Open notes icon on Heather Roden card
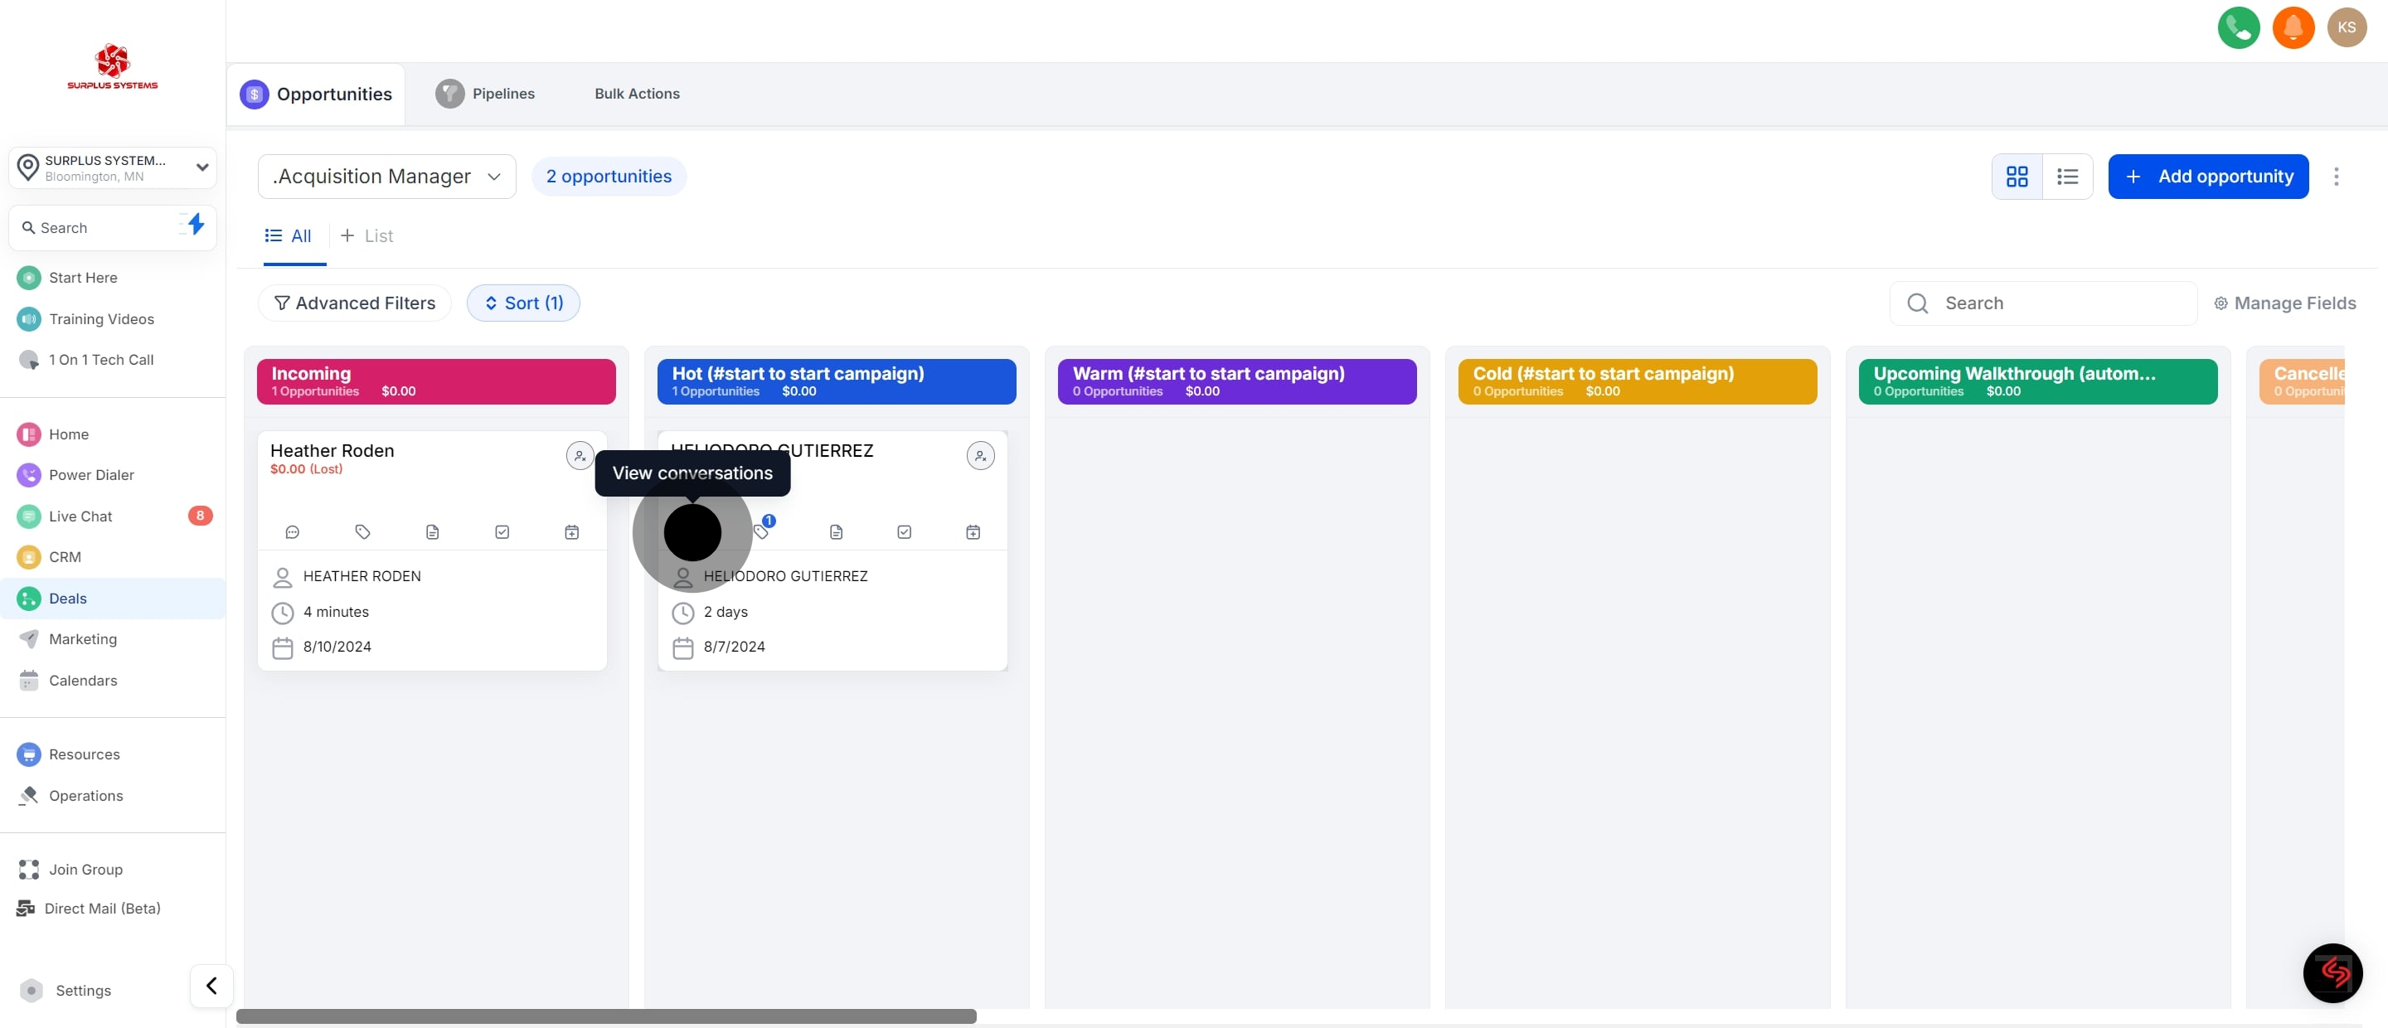This screenshot has height=1028, width=2388. coord(432,532)
